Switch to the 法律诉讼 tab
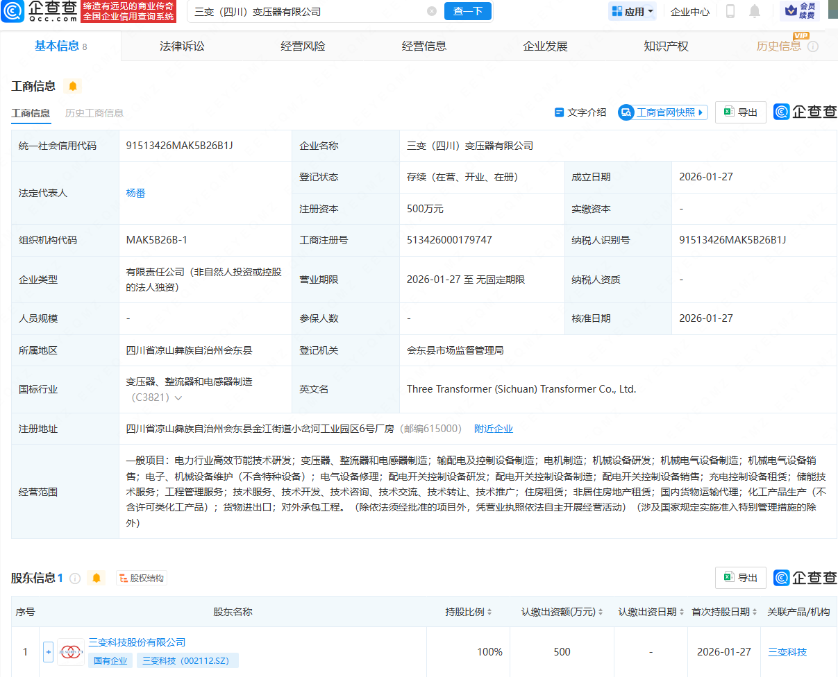Viewport: 838px width, 677px height. point(182,46)
